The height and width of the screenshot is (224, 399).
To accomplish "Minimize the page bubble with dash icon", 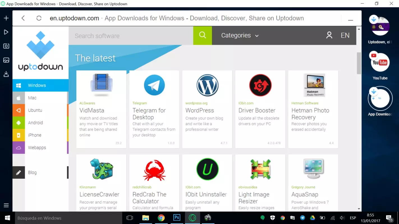I will point(350,20).
